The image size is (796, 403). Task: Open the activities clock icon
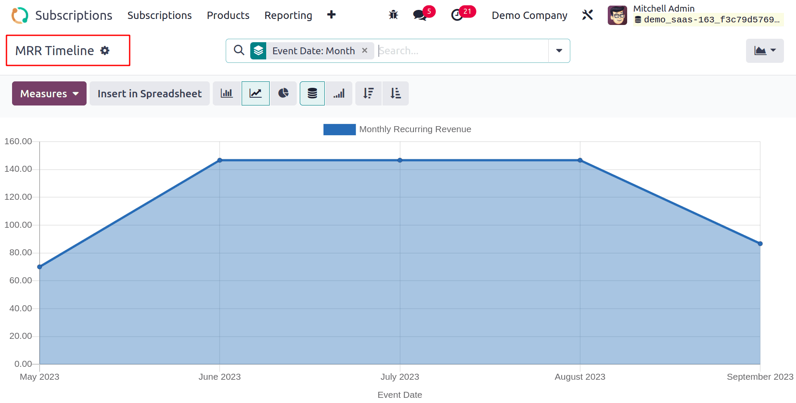point(457,15)
